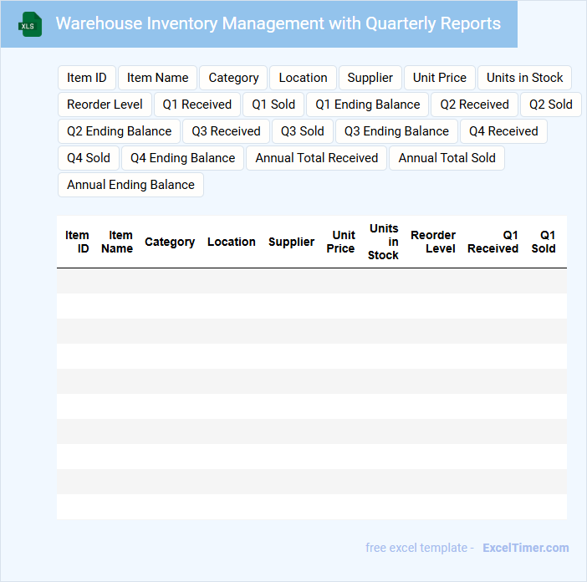587x582 pixels.
Task: Click the Location table column header
Action: (232, 242)
